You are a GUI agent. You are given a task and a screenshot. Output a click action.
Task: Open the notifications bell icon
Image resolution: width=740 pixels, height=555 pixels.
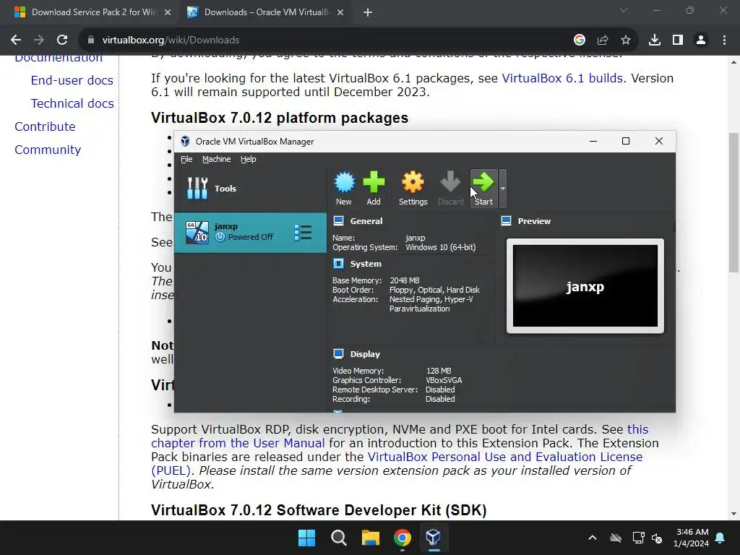click(720, 538)
